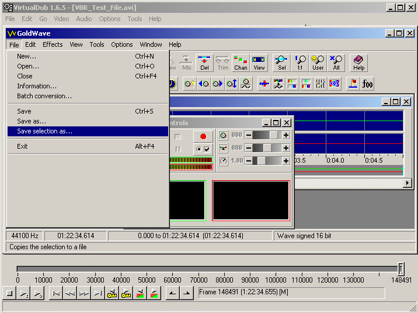Jump to start with VirtualDub go-to-beginning button
This screenshot has width=418, height=313.
pyautogui.click(x=56, y=293)
